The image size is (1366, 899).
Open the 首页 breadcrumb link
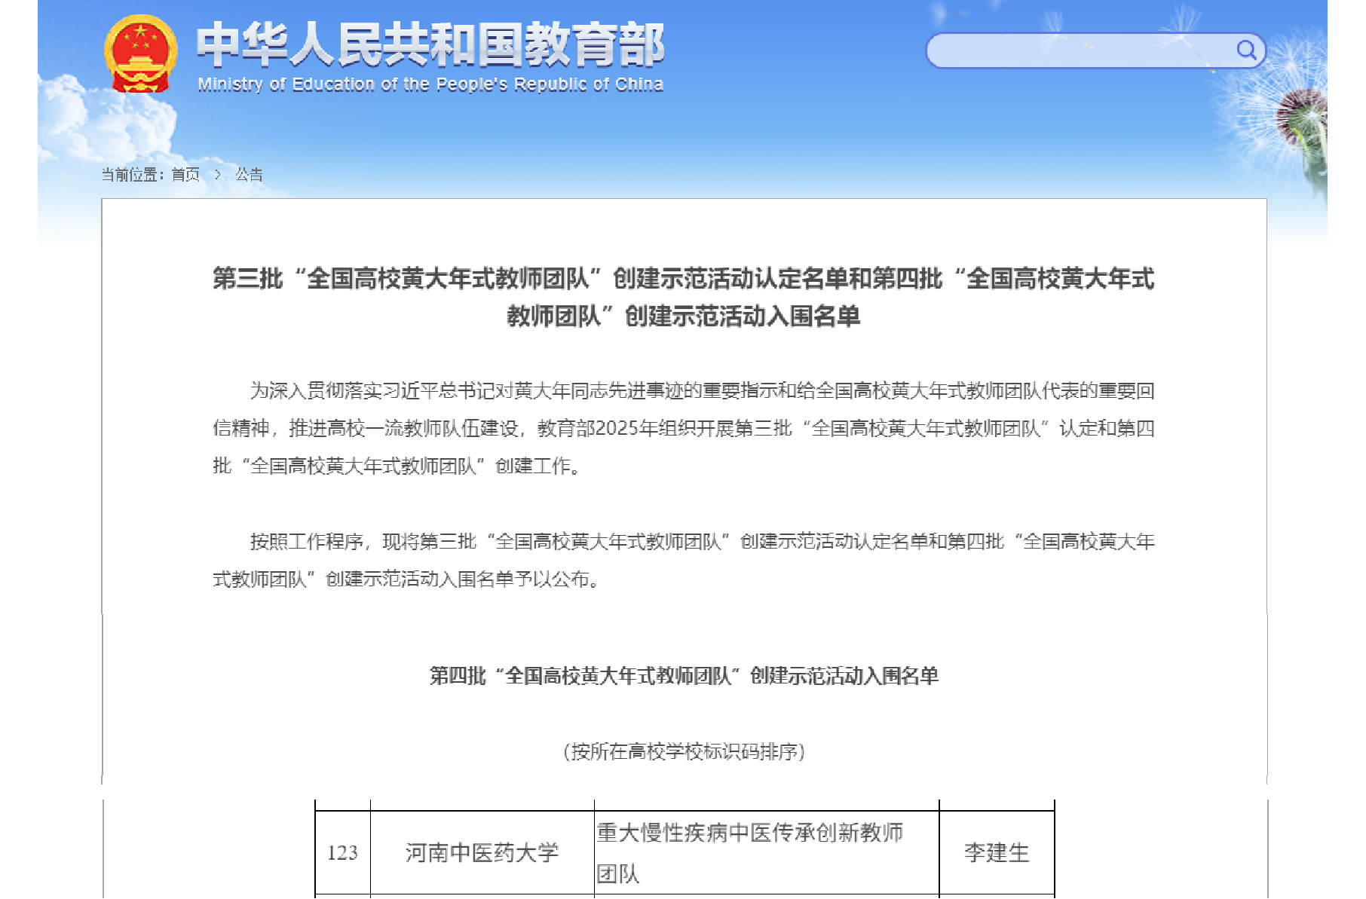pos(185,175)
